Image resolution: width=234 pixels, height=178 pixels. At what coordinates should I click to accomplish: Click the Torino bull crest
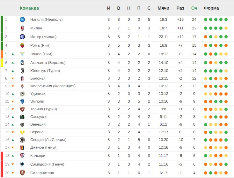[22, 109]
